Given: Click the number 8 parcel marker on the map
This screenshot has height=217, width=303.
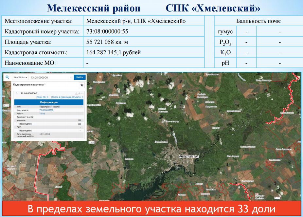Looking at the screenshot, I should pos(54,166).
